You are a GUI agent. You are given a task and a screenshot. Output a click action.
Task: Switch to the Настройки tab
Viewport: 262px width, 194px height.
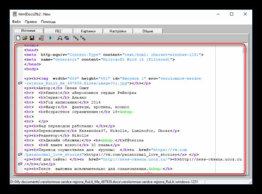(118, 31)
